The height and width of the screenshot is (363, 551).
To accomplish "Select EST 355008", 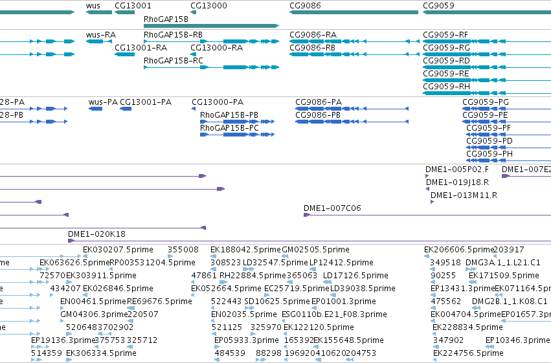I will [x=183, y=250].
